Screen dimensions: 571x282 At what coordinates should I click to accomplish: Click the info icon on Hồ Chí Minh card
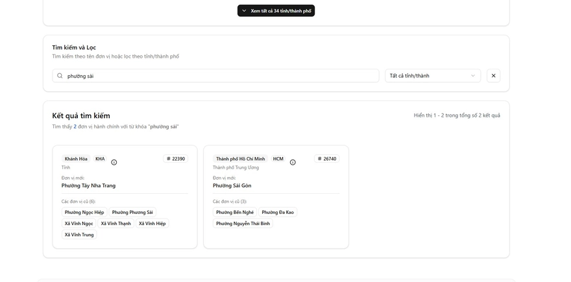pos(293,162)
